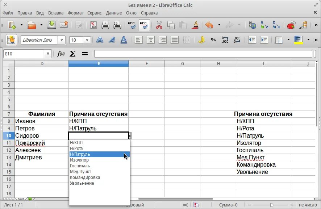Open the print preview
This screenshot has height=209, width=321.
pos(117,25)
